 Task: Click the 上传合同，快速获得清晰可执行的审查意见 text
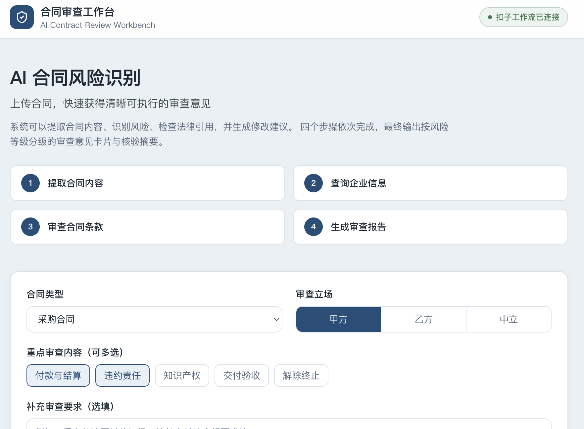point(111,103)
